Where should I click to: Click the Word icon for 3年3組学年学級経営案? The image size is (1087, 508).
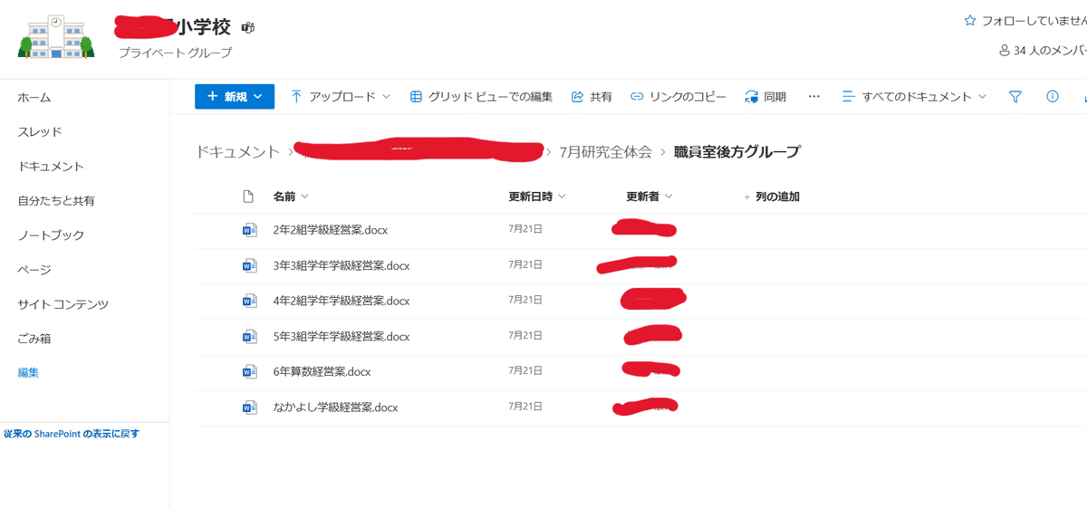pyautogui.click(x=249, y=266)
